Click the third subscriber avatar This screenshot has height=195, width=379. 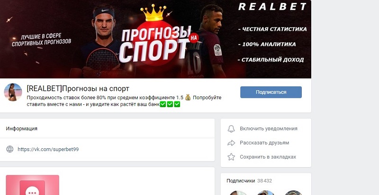click(x=293, y=193)
